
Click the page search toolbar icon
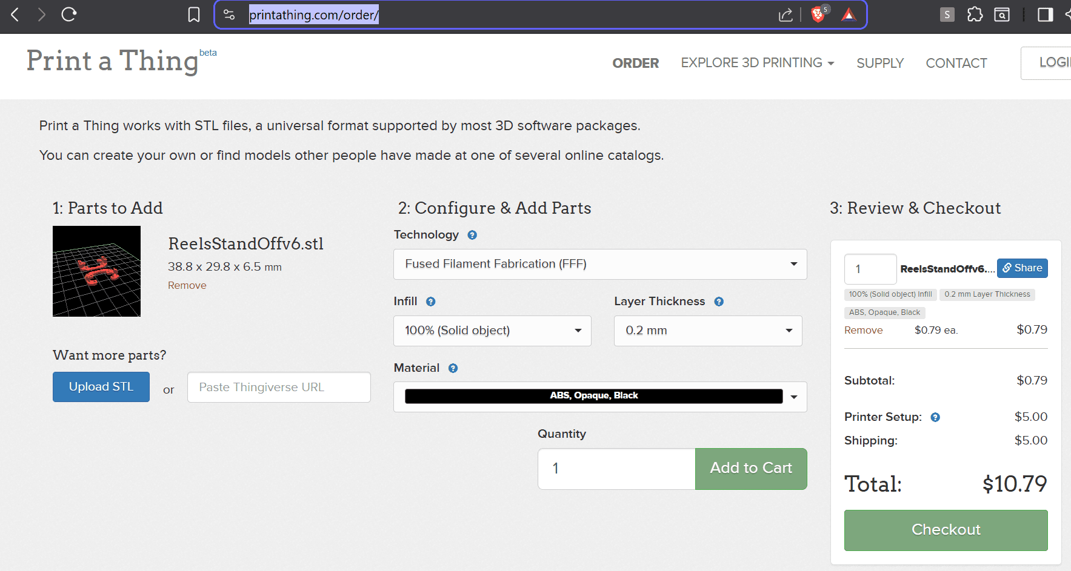[x=1002, y=15]
